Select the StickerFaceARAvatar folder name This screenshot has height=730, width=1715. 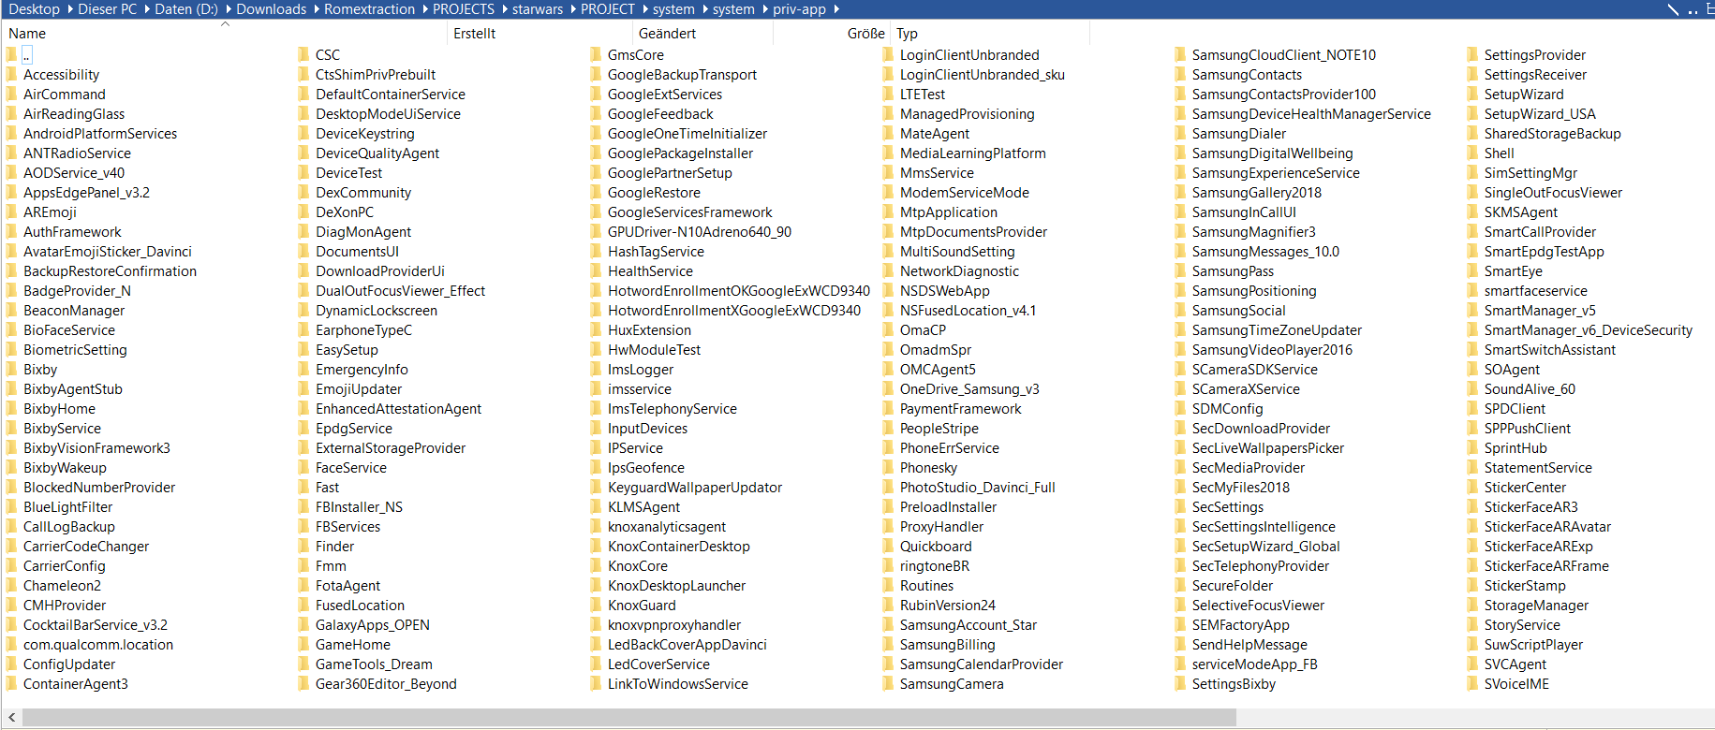[1547, 527]
